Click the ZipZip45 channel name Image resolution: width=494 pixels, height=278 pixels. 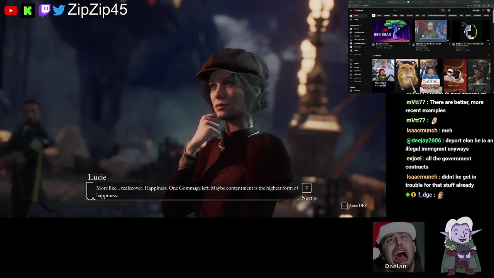(97, 10)
